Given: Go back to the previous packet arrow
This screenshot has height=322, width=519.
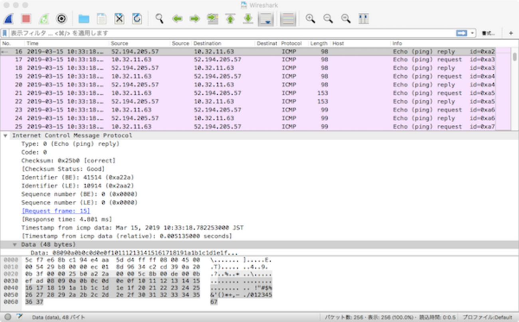Looking at the screenshot, I should tap(177, 19).
